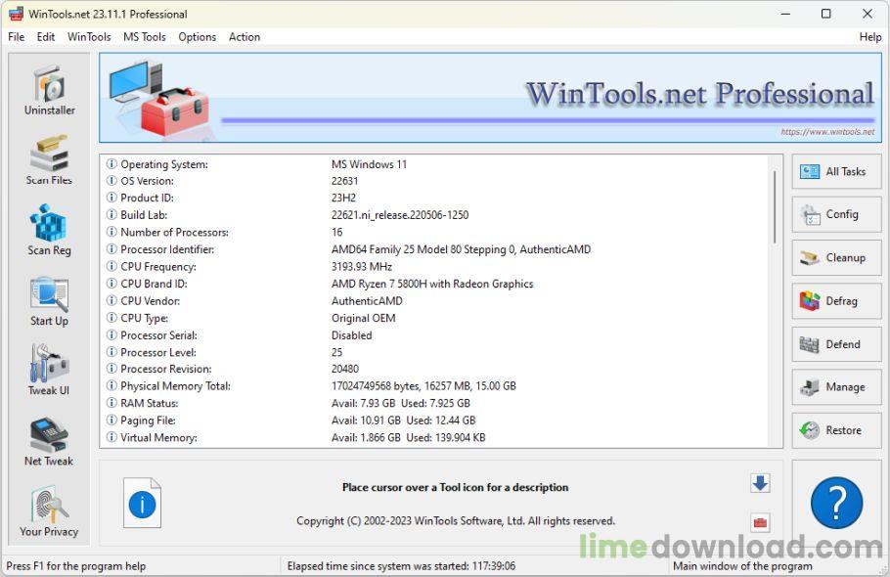Select the Scan Files tool
Screen dimensions: 890x577
coord(48,156)
